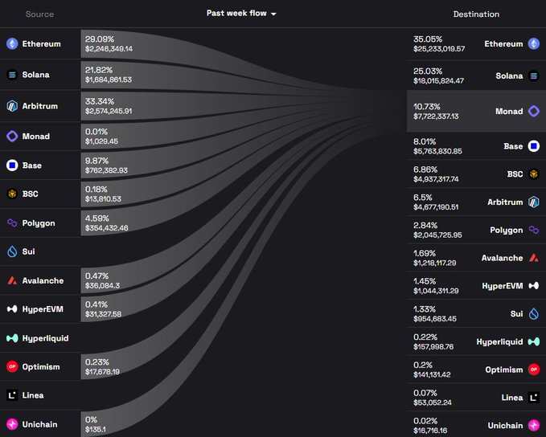This screenshot has height=437, width=546.
Task: Click the Avalanche icon in Source column
Action: [x=12, y=280]
